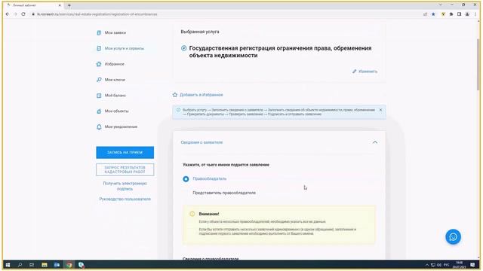Viewport: 483px width, 271px height.
Task: Open the notification center icon
Action: (472, 264)
